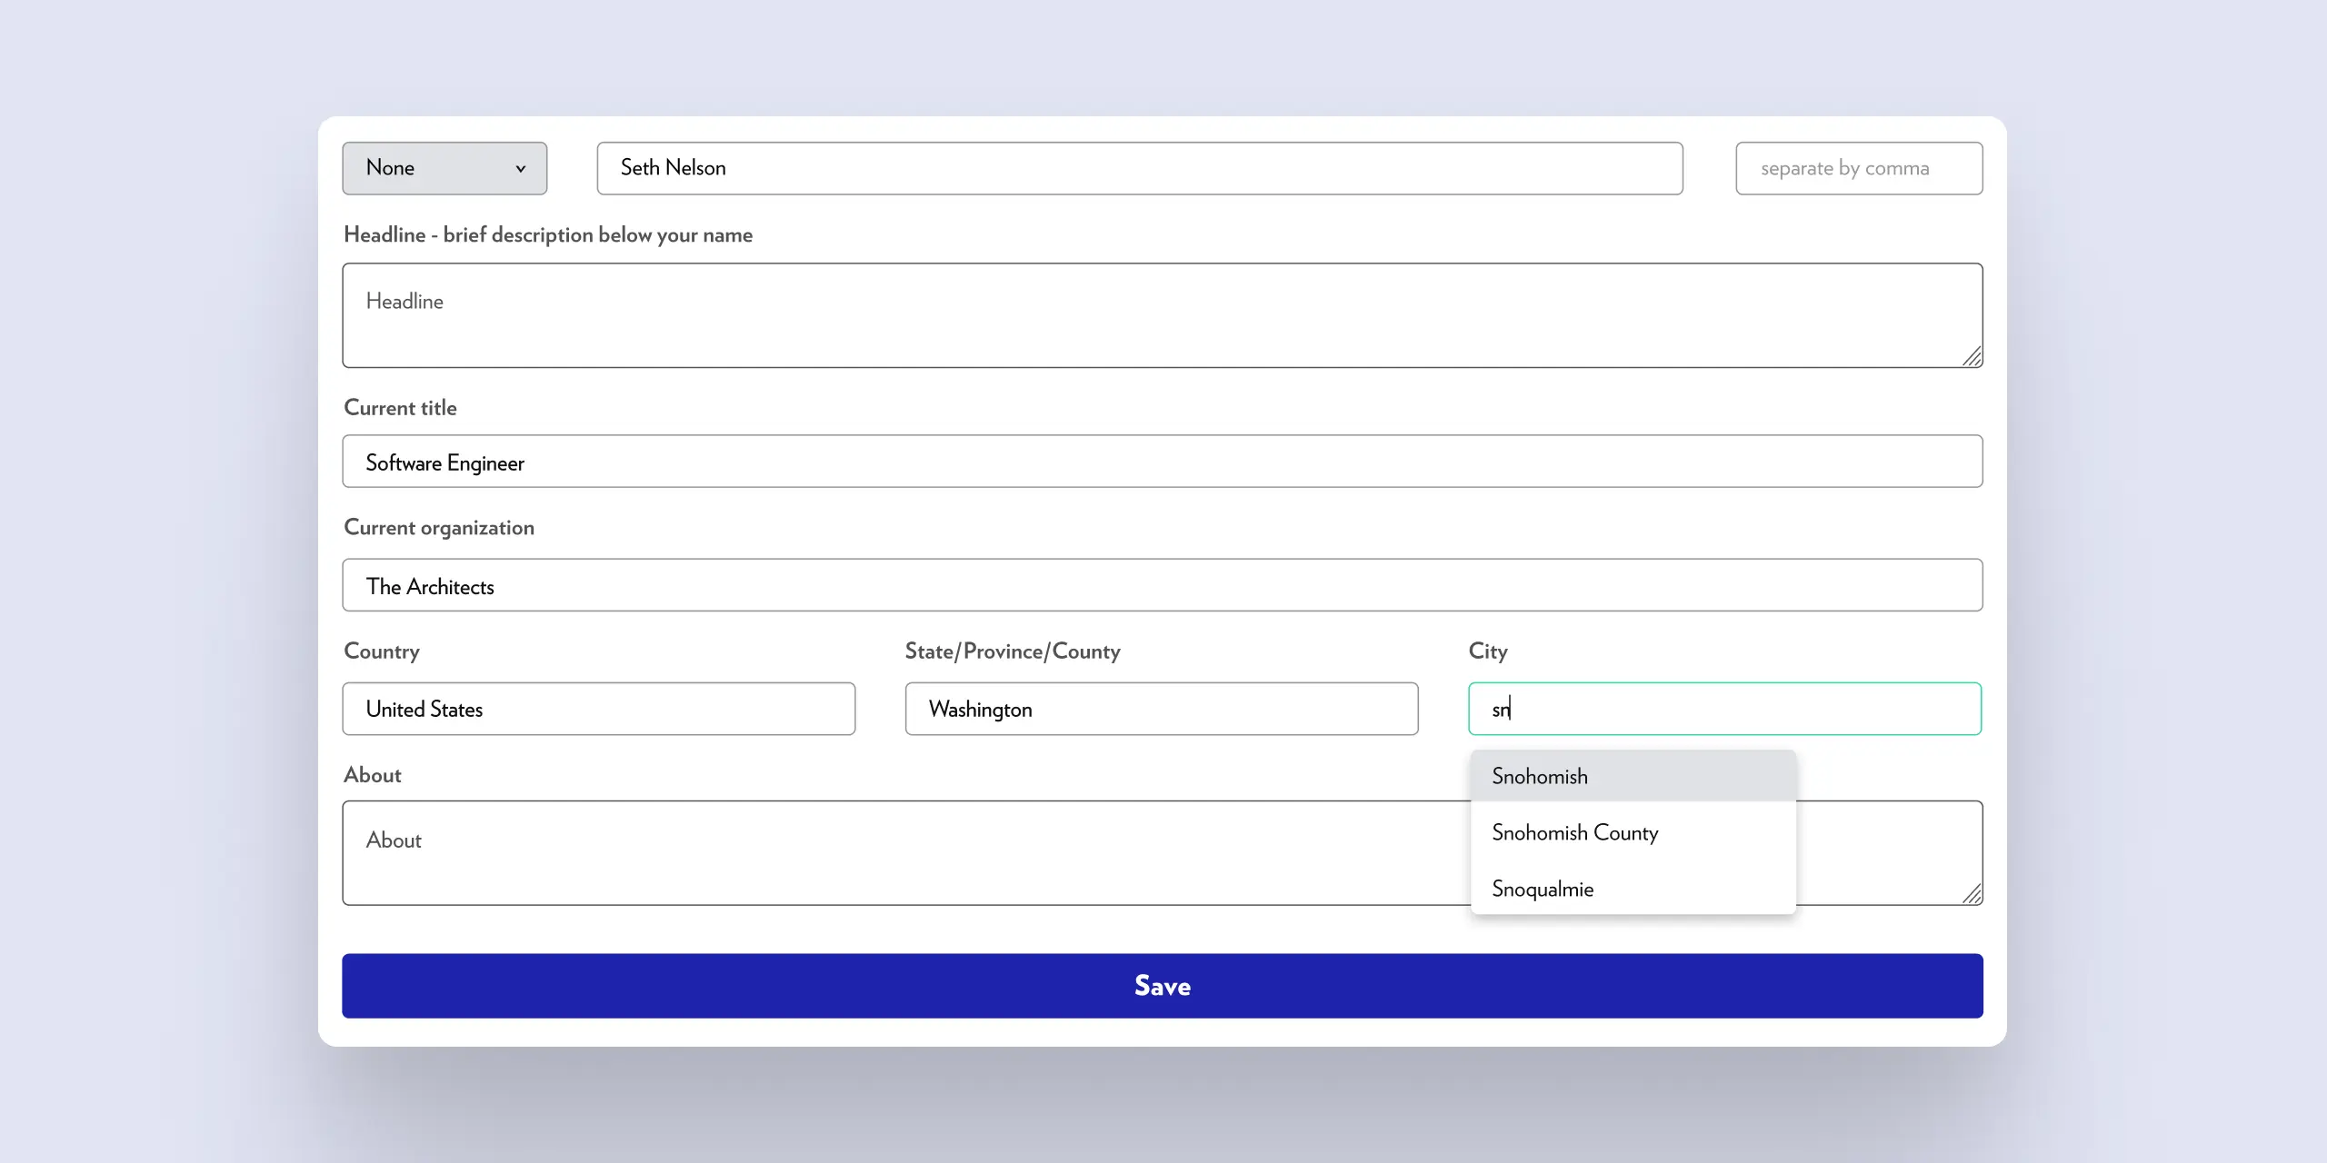Click the chevron arrow in None dropdown
This screenshot has width=2327, height=1163.
pos(521,169)
